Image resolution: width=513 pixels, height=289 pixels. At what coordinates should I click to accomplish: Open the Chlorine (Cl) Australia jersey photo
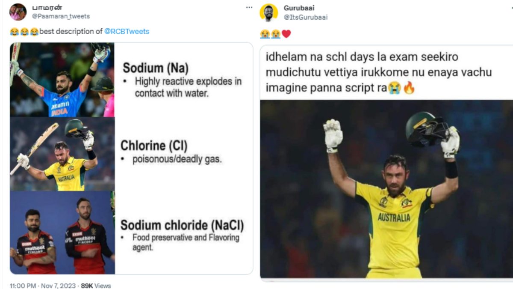point(62,154)
